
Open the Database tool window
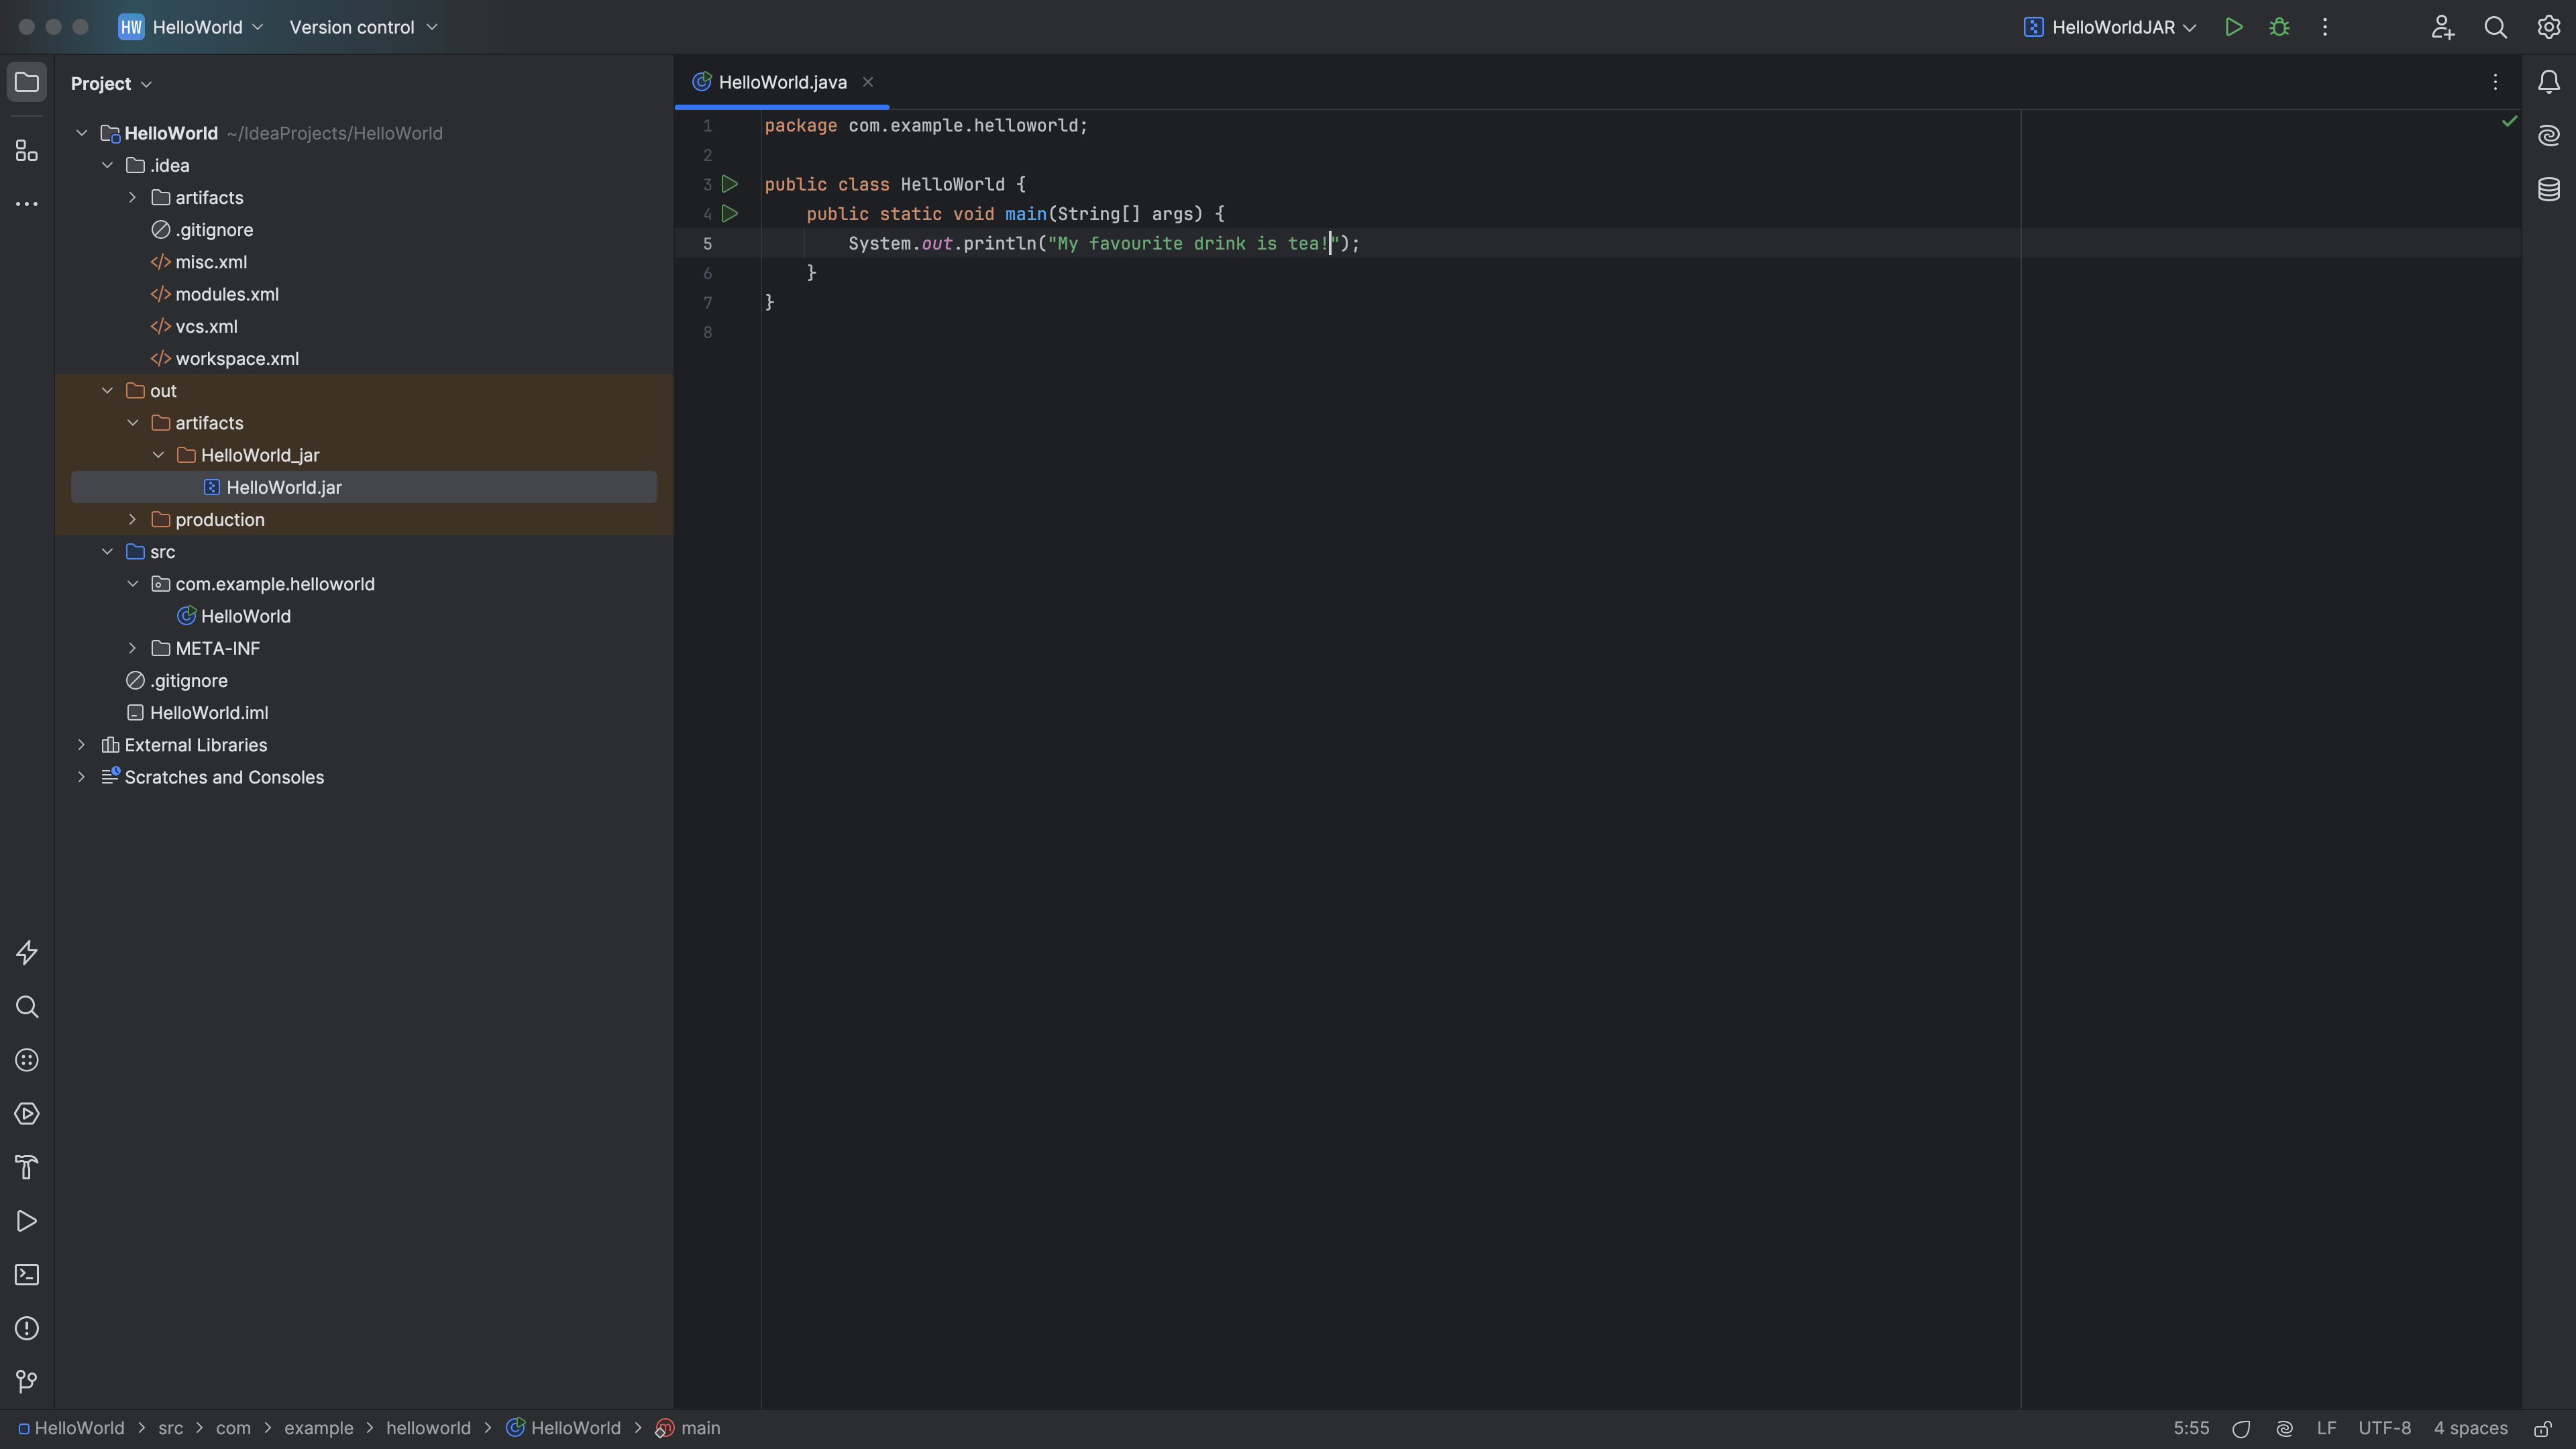pos(2548,188)
